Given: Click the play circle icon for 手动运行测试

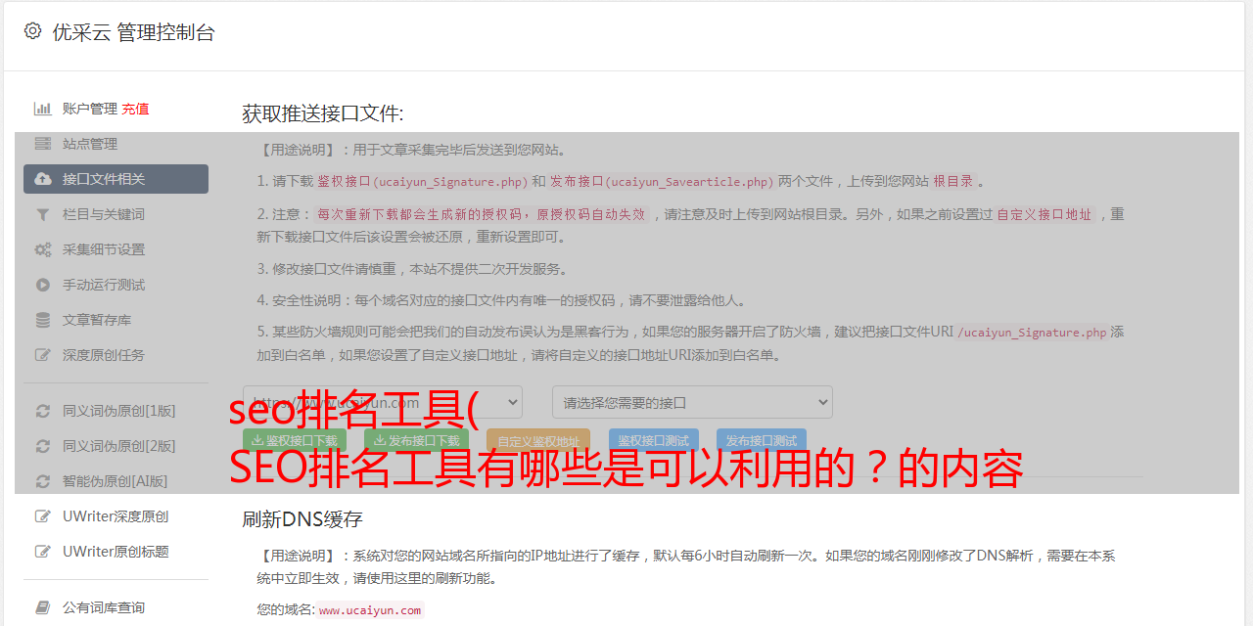Looking at the screenshot, I should click(43, 285).
